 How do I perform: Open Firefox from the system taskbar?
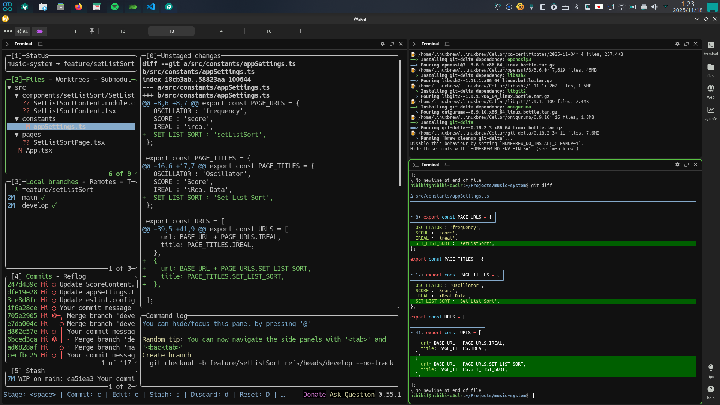tap(78, 7)
